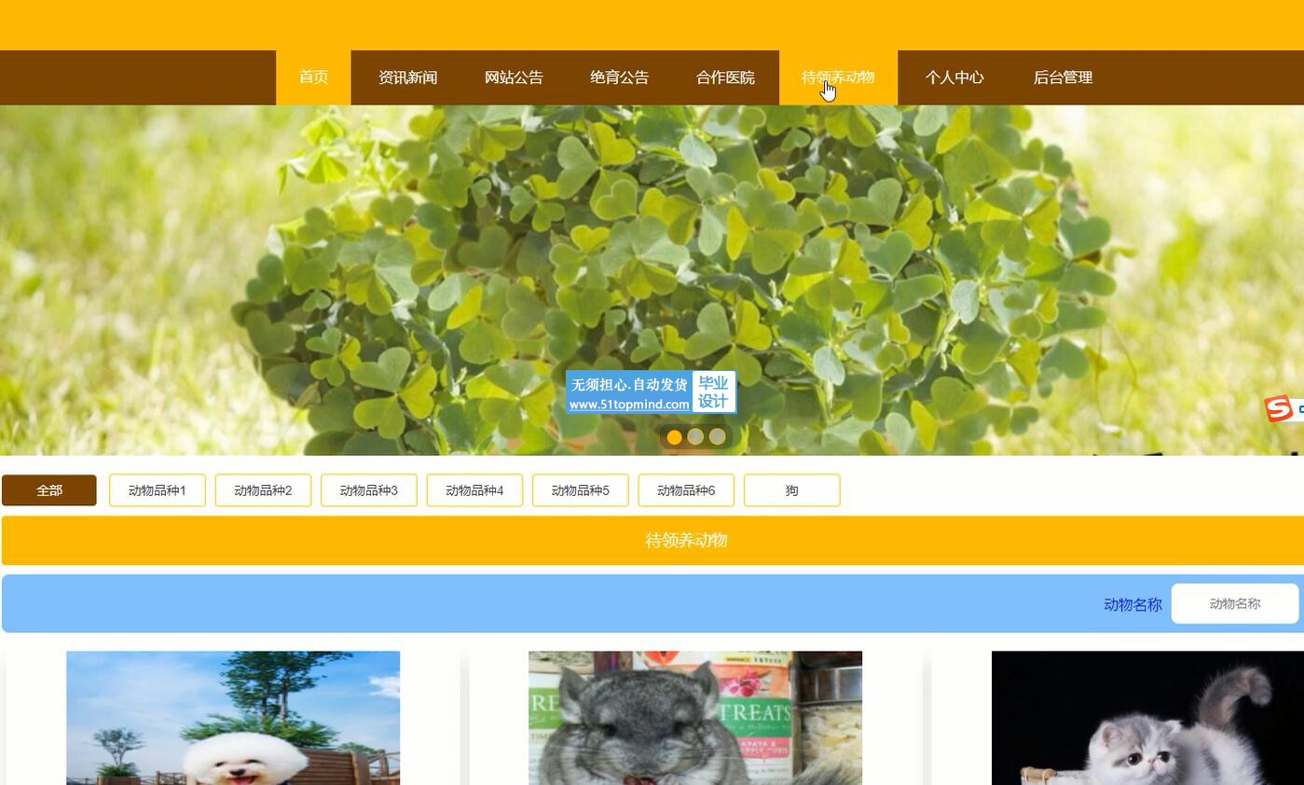Open 网站公告 in navigation bar

coord(514,77)
